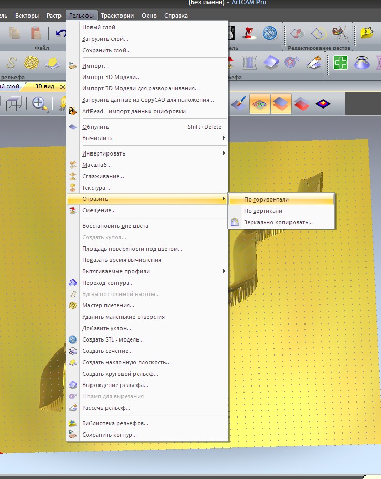Open the Окно menu
The width and height of the screenshot is (381, 479).
tap(149, 16)
